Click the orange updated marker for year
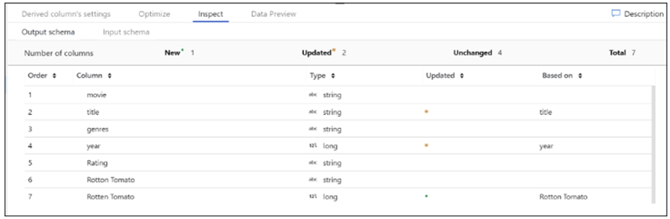Screen dimensions: 670x219 point(426,145)
